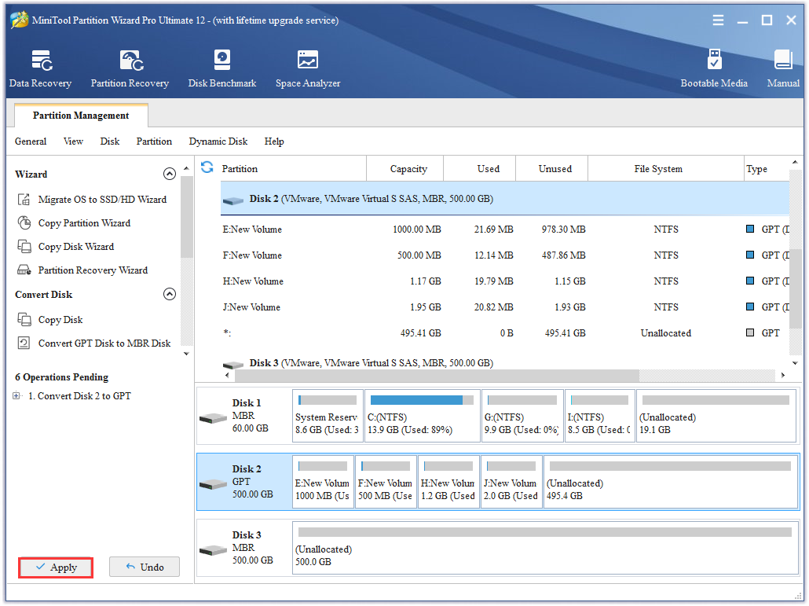Select J:New Volume block on Disk 2
Image resolution: width=809 pixels, height=606 pixels.
click(511, 482)
